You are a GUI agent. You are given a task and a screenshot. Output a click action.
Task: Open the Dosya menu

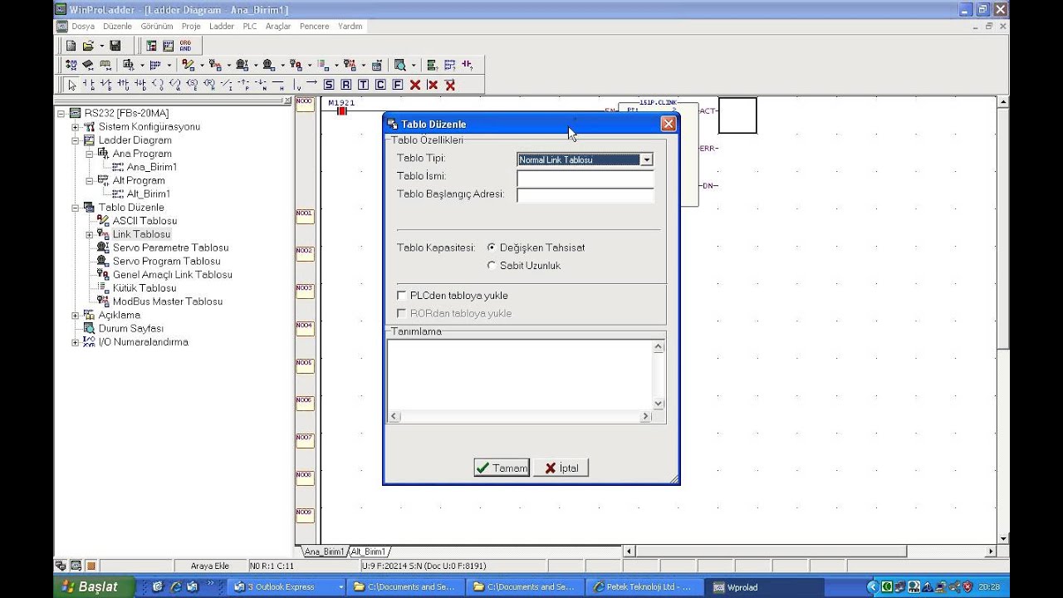click(83, 27)
